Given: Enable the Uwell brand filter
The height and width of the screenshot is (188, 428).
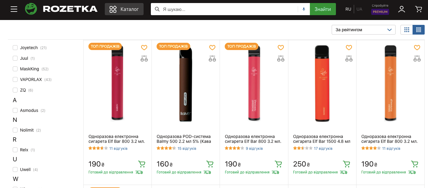Looking at the screenshot, I should [x=15, y=170].
